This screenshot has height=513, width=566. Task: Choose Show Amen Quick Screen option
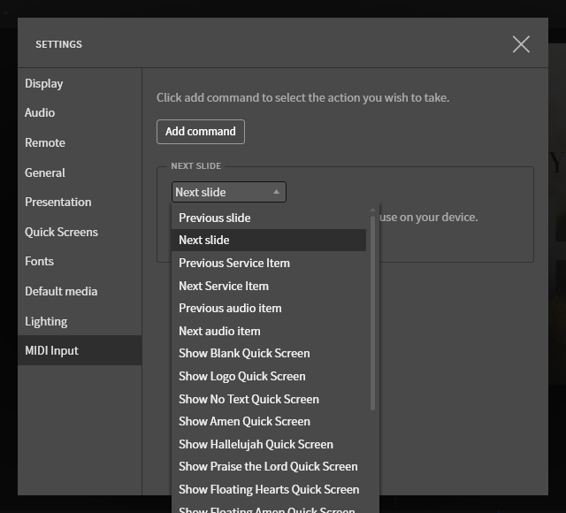point(269,421)
